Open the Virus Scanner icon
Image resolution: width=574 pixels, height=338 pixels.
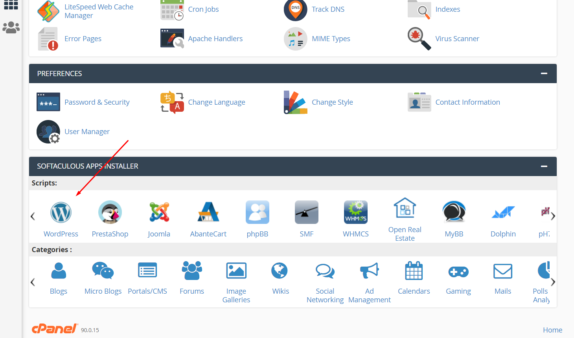pyautogui.click(x=419, y=38)
